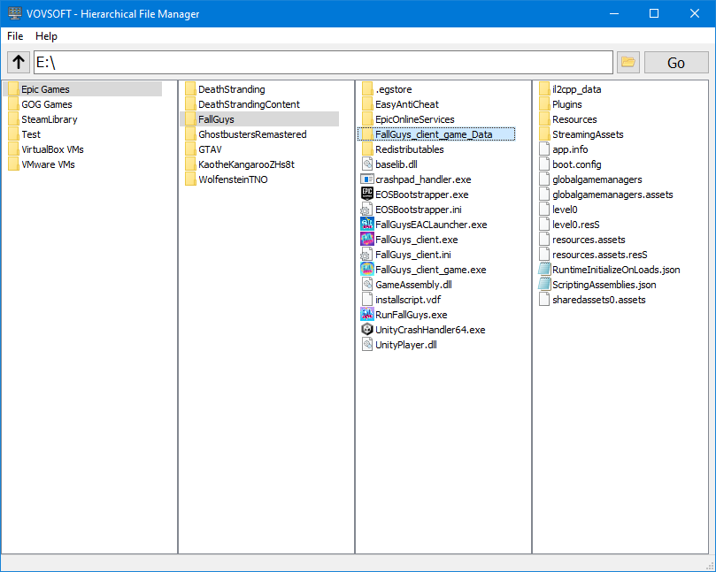This screenshot has height=572, width=716.
Task: Click the path address input field
Action: click(322, 63)
